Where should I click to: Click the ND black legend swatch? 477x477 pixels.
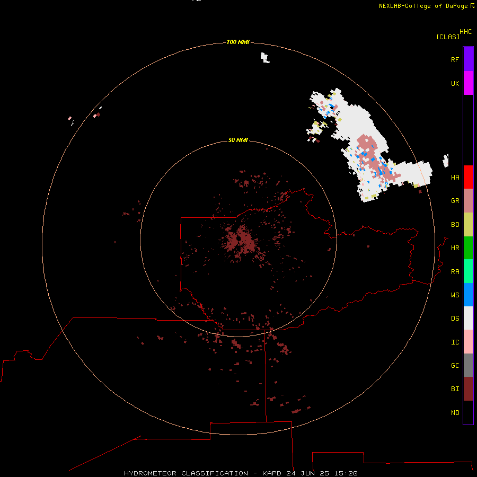coord(468,412)
